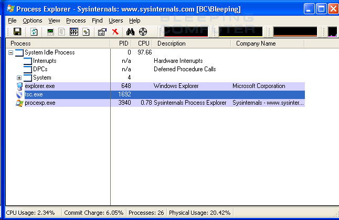This screenshot has height=220, width=339.
Task: Click the Windows Explorer description
Action: tap(176, 86)
